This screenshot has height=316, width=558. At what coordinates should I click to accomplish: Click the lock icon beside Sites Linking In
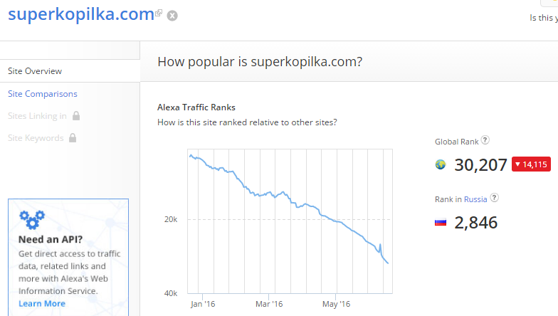pos(76,115)
